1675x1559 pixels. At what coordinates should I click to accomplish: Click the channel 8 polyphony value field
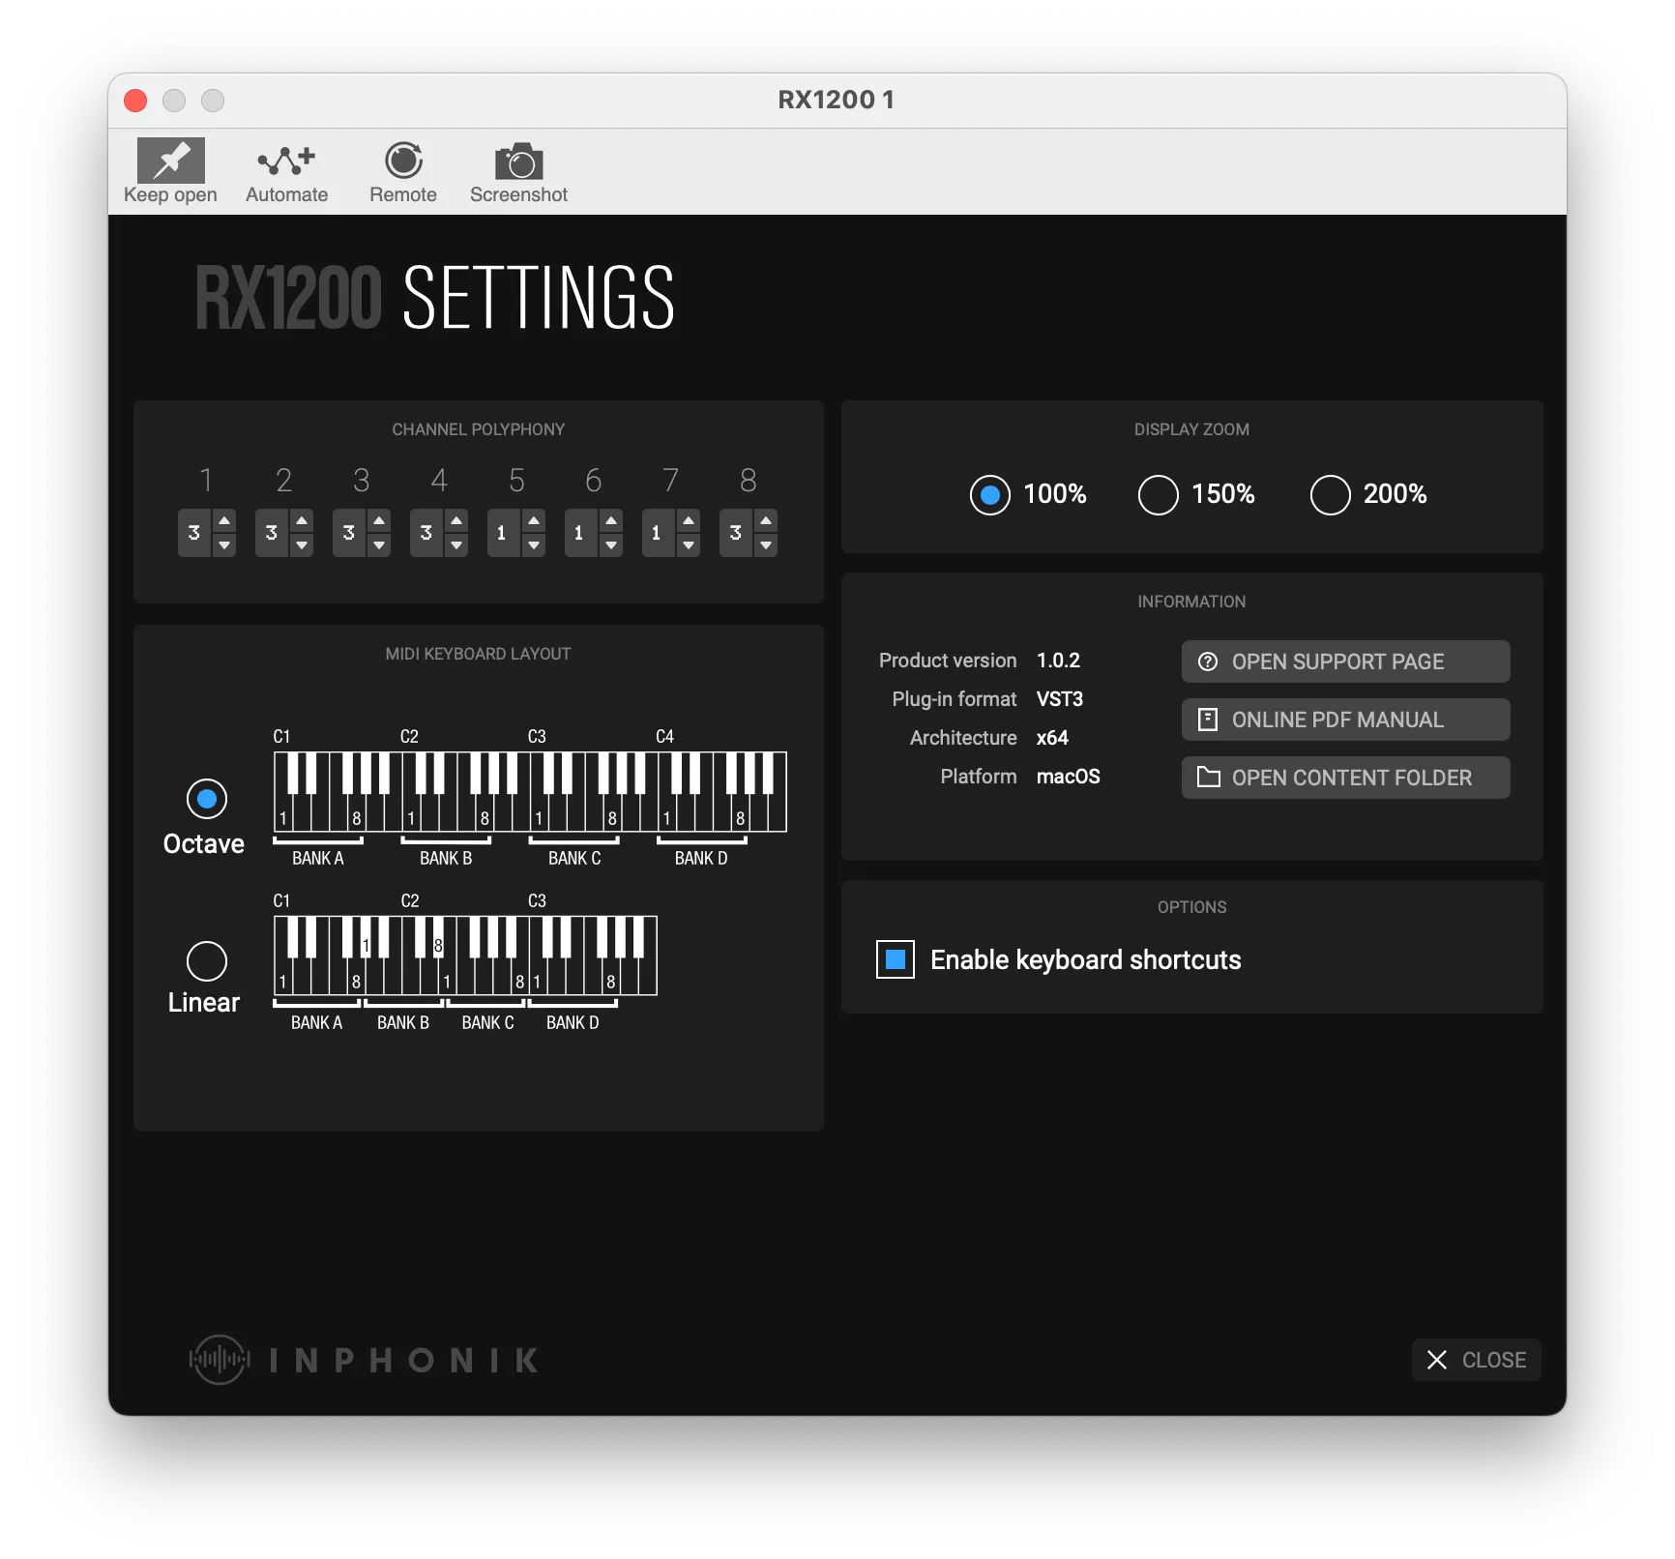point(736,533)
